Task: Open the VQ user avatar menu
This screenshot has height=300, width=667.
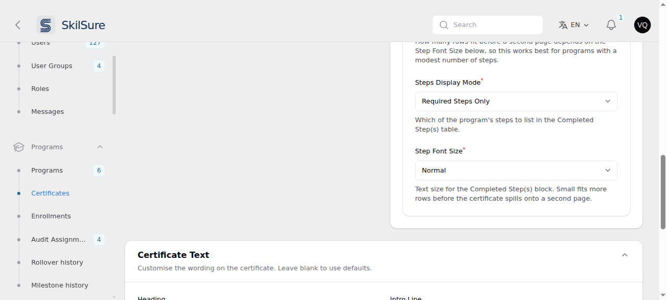Action: tap(643, 25)
